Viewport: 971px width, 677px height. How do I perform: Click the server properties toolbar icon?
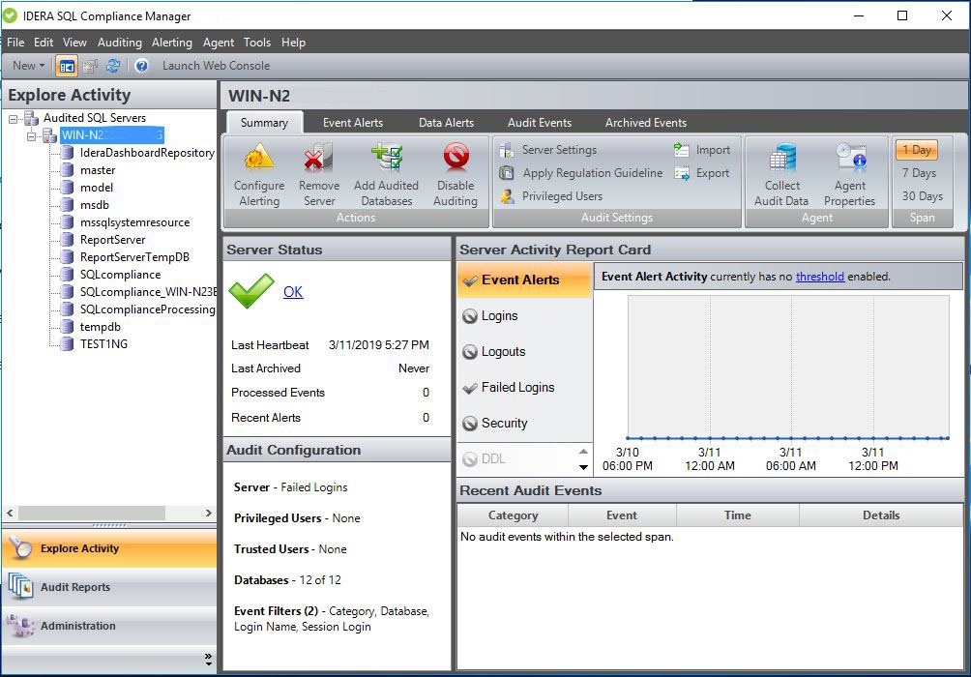tap(90, 66)
